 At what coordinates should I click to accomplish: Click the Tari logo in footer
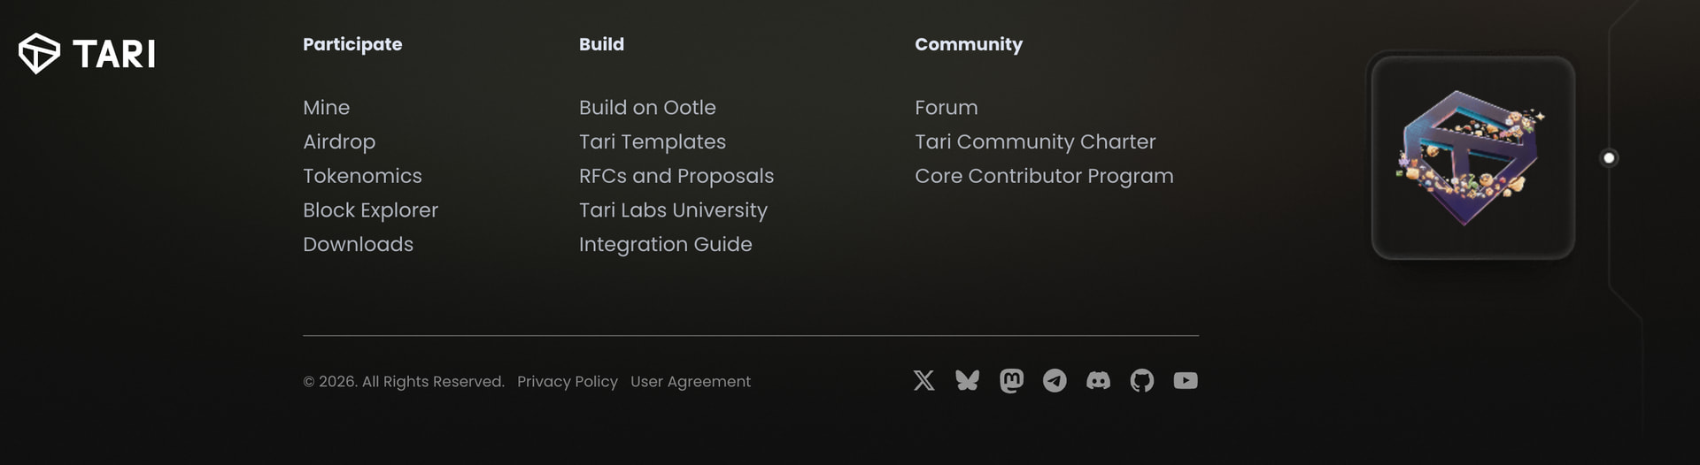87,54
